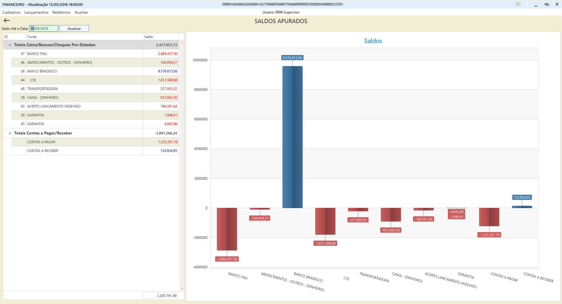The width and height of the screenshot is (562, 304).
Task: Click the CAIXA - (DINHEIRO) chart bar
Action: 391,215
